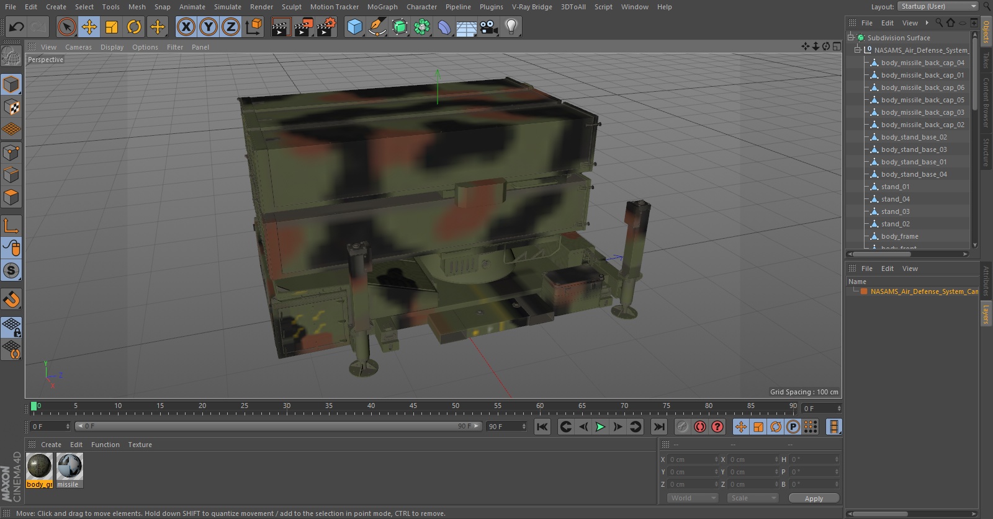Add a Cube primitive object
The height and width of the screenshot is (519, 993).
pyautogui.click(x=354, y=27)
